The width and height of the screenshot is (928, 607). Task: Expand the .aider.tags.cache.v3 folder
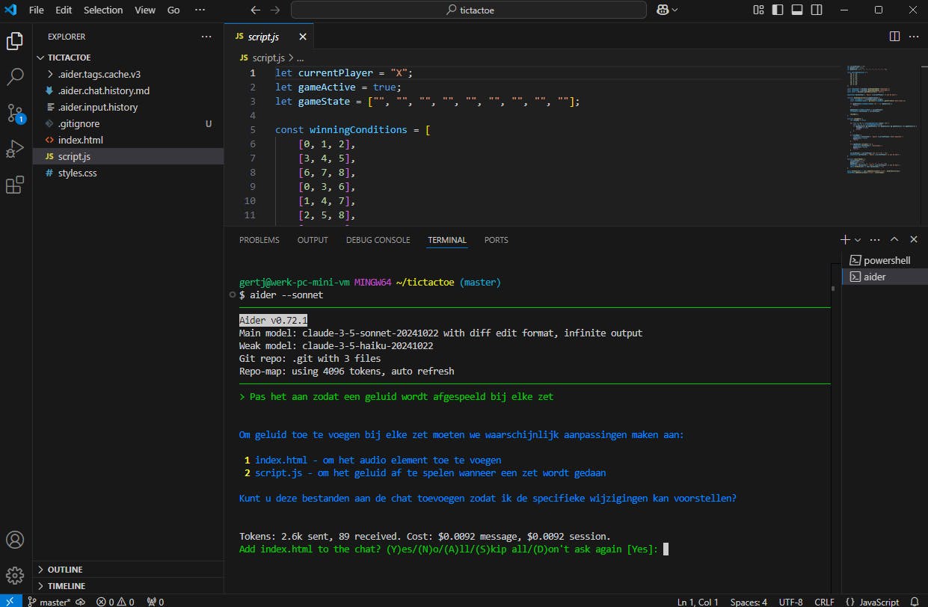coord(99,74)
